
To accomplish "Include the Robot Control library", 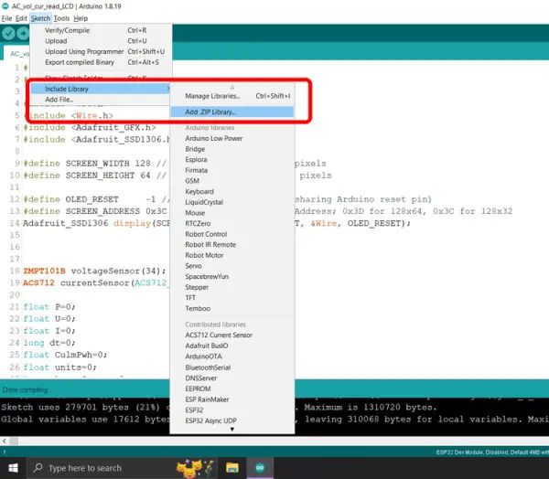I will coord(232,234).
